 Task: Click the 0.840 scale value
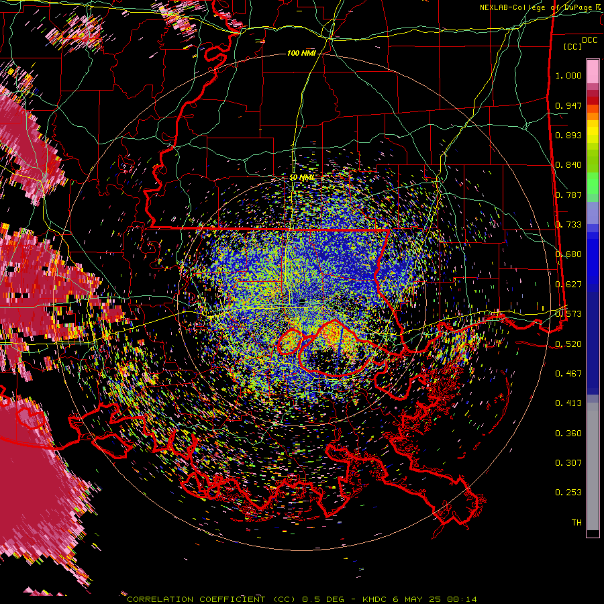pyautogui.click(x=568, y=165)
